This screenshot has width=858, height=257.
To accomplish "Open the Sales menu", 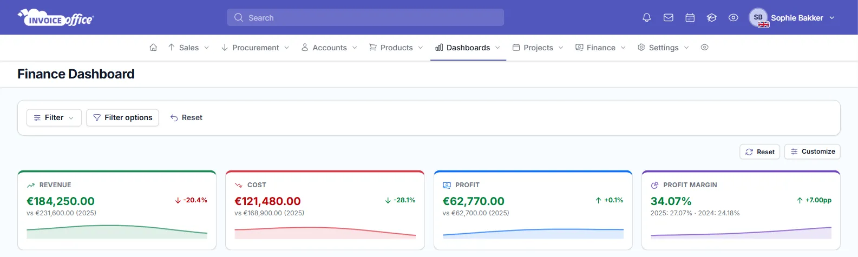I will 188,48.
